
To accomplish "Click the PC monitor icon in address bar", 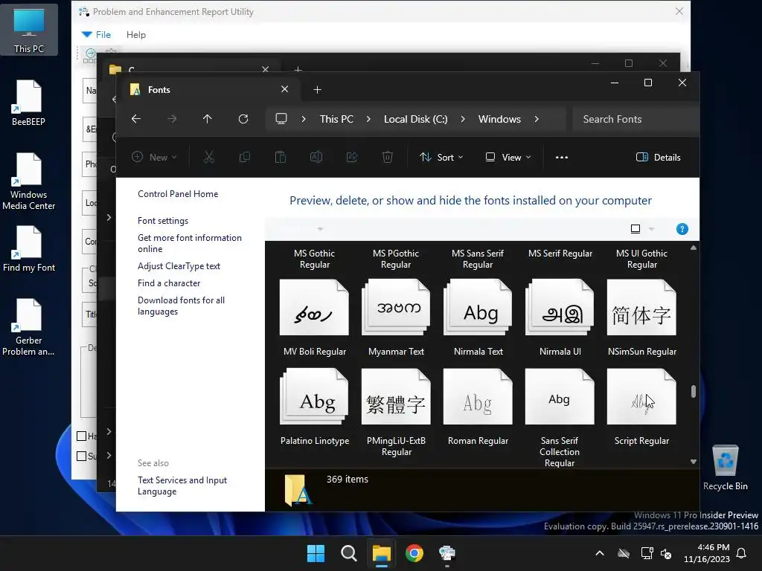I will (281, 119).
